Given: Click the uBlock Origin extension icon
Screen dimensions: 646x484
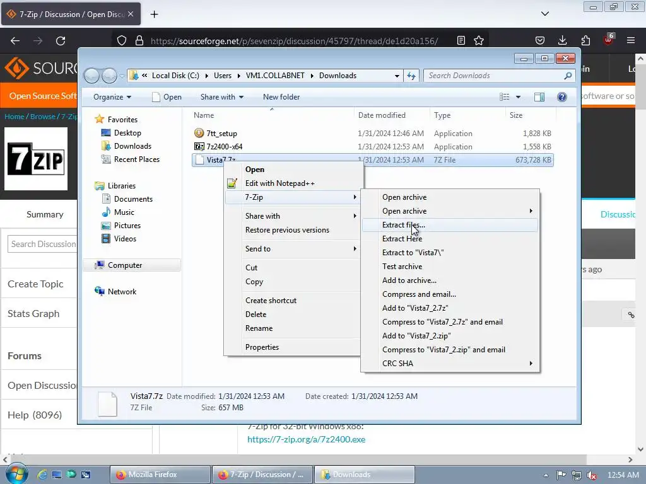Looking at the screenshot, I should tap(609, 40).
